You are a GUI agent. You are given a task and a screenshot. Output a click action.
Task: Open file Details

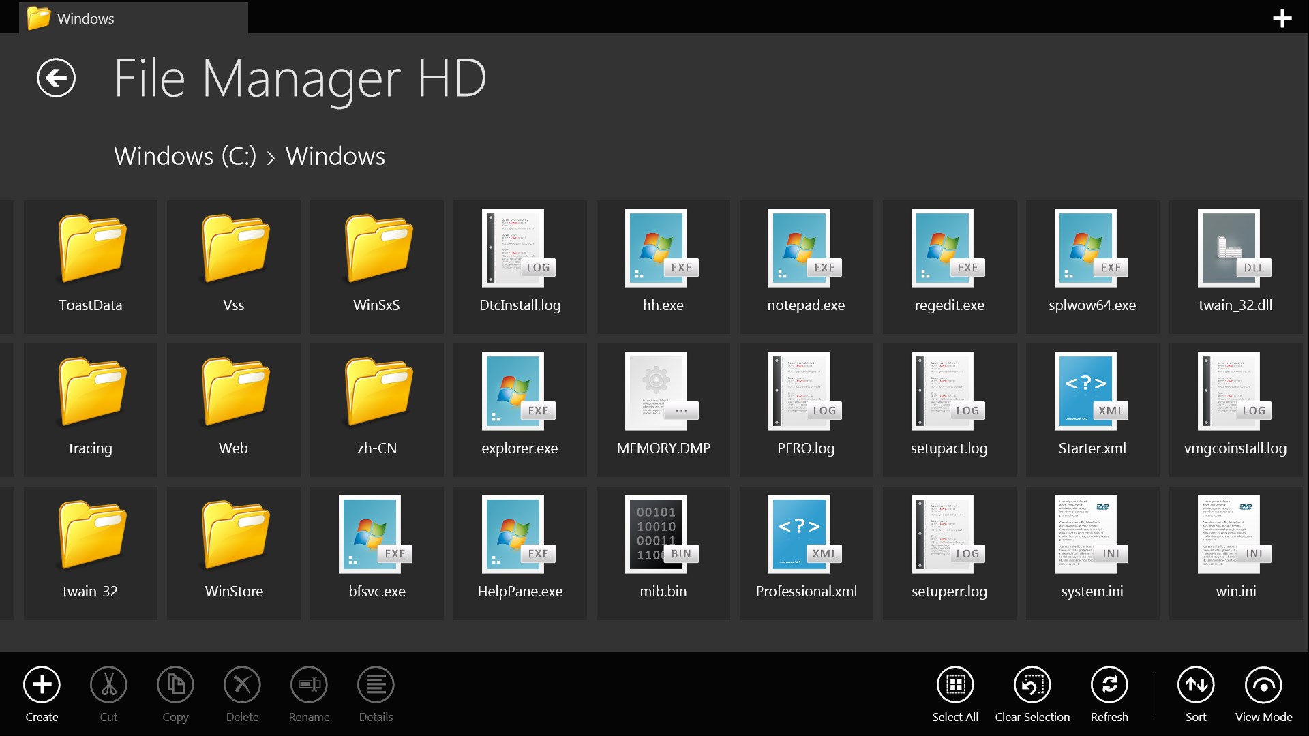click(x=376, y=685)
